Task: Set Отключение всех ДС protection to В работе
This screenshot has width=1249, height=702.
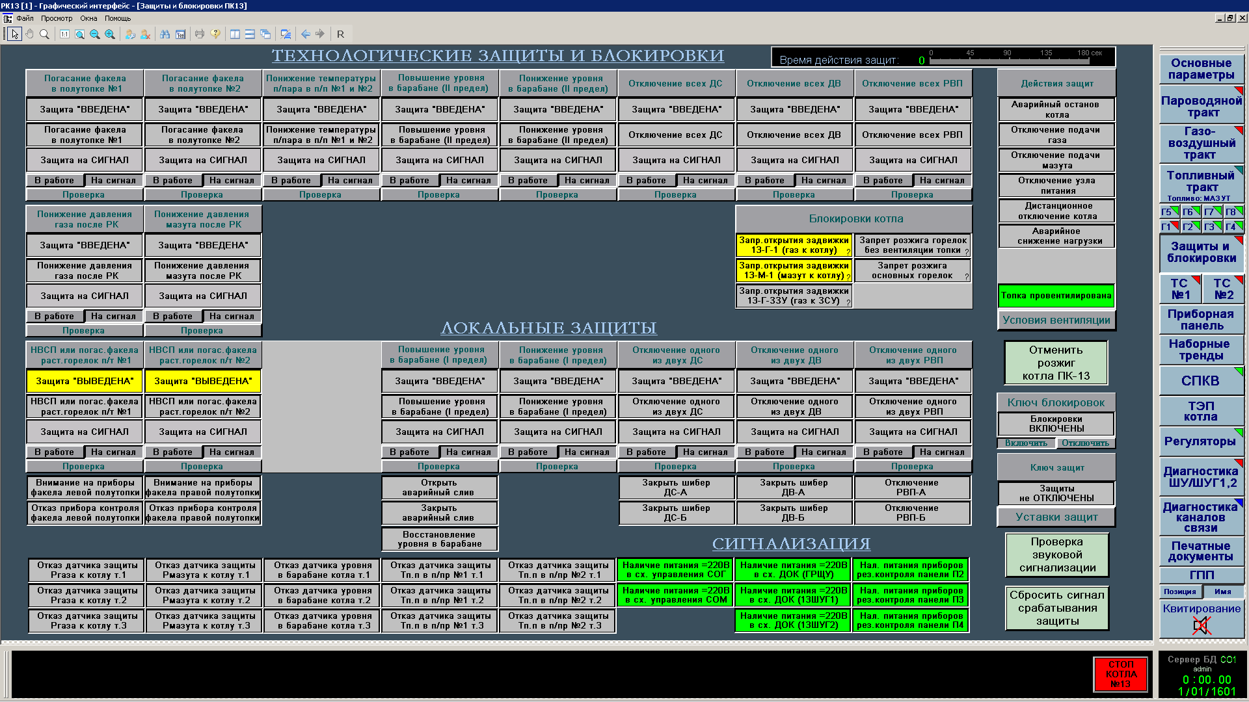Action: tap(646, 181)
